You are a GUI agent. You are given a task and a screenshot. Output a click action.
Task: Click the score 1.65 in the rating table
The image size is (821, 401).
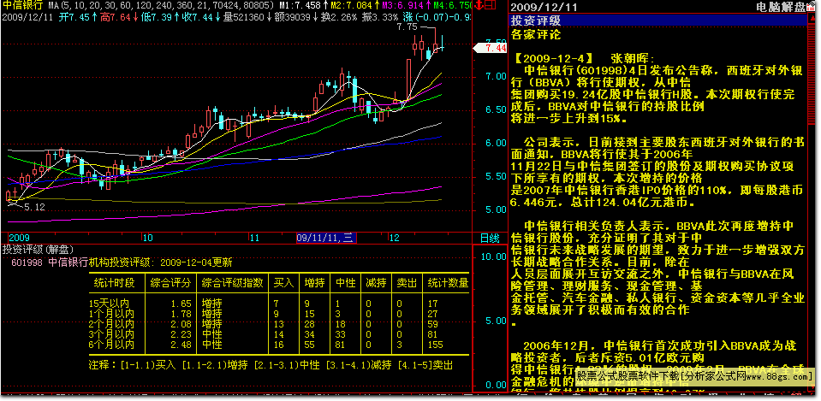point(181,304)
